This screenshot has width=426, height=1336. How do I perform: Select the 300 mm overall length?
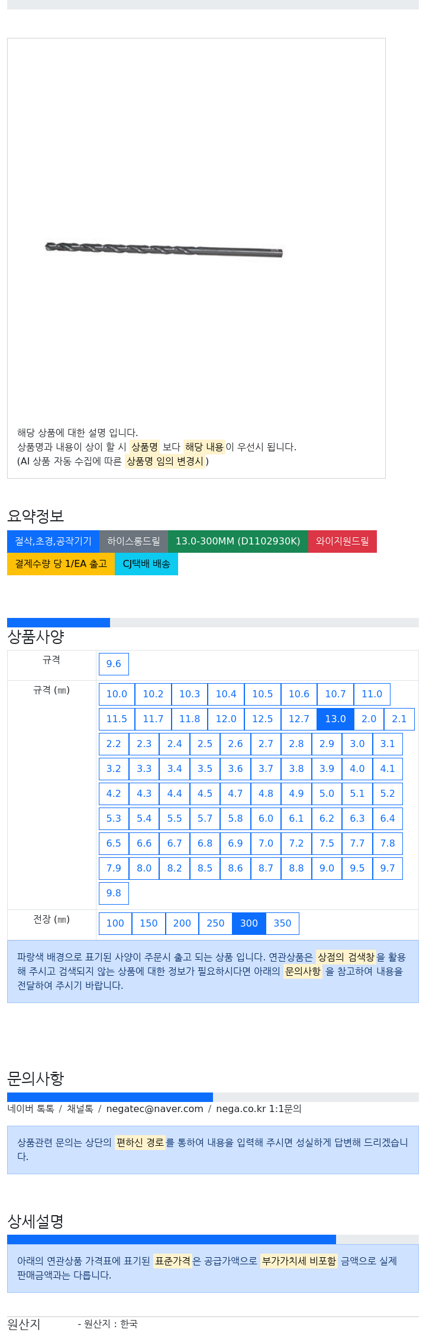[x=249, y=924]
